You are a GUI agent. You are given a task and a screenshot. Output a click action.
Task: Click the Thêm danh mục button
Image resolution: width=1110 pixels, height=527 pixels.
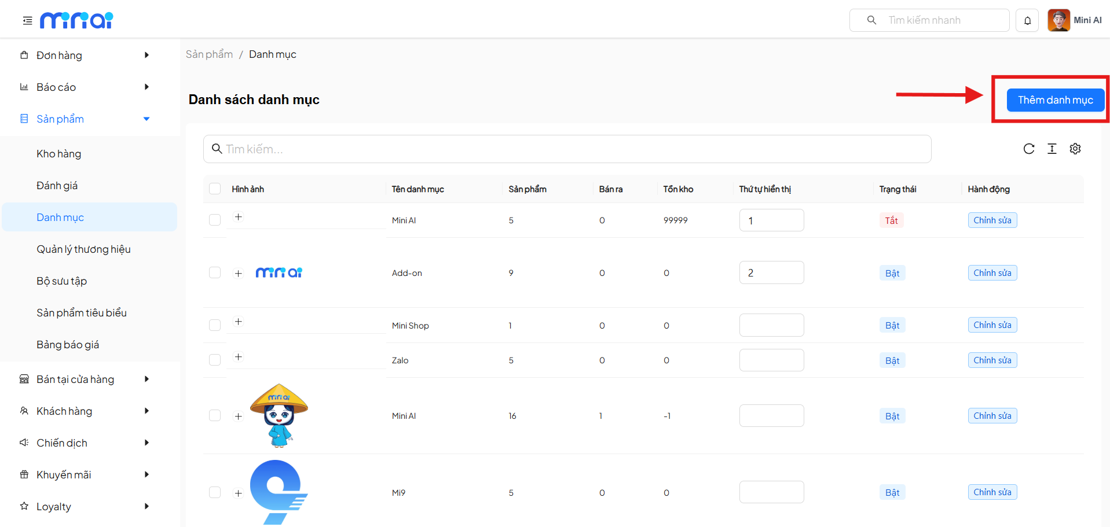[x=1055, y=100]
